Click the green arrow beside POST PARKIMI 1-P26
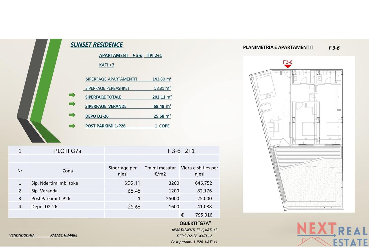 pos(72,126)
